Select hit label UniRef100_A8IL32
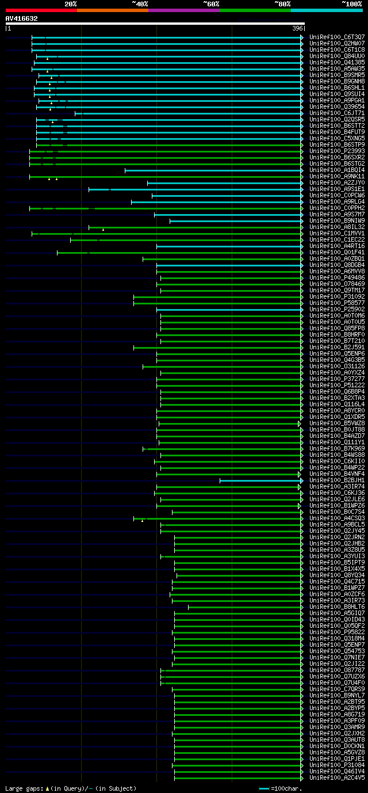368x793 pixels. 337,227
